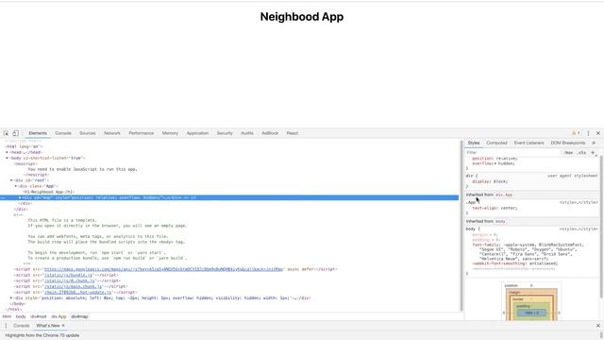Open the Performance tab

(141, 133)
